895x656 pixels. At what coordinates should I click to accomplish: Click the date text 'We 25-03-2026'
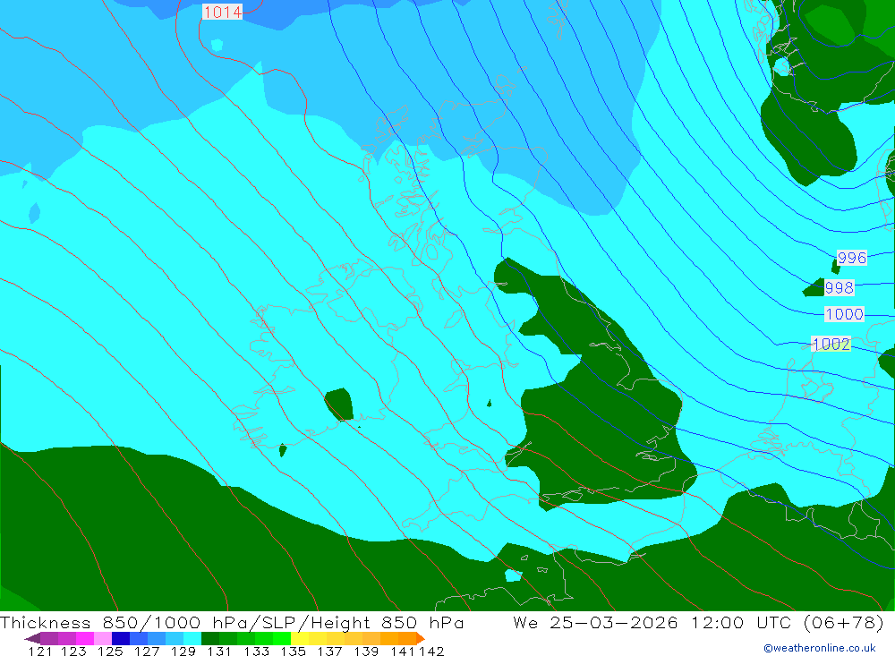click(x=595, y=622)
